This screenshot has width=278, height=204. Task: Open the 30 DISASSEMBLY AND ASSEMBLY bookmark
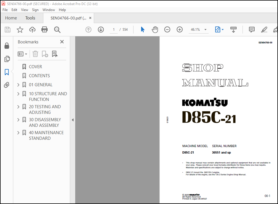(45, 122)
